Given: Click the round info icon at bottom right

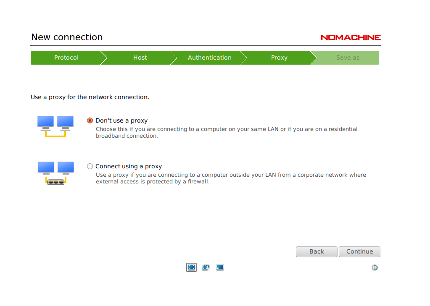Looking at the screenshot, I should point(375,268).
